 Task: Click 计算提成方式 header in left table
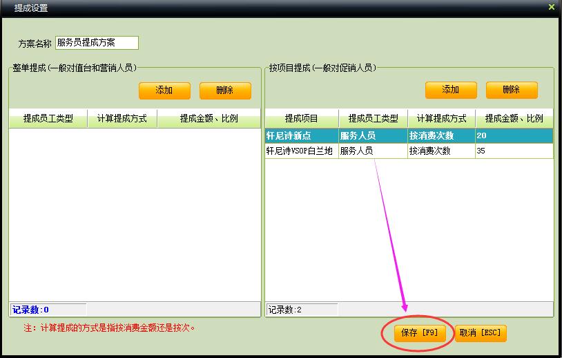coord(122,118)
